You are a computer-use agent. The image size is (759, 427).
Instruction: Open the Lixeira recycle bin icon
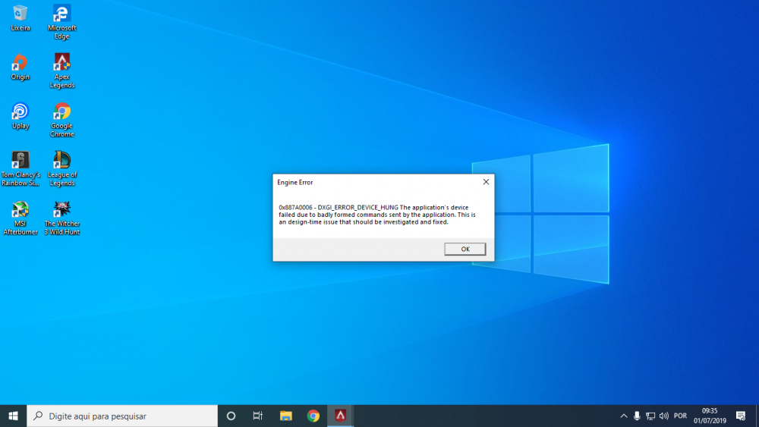pyautogui.click(x=20, y=18)
